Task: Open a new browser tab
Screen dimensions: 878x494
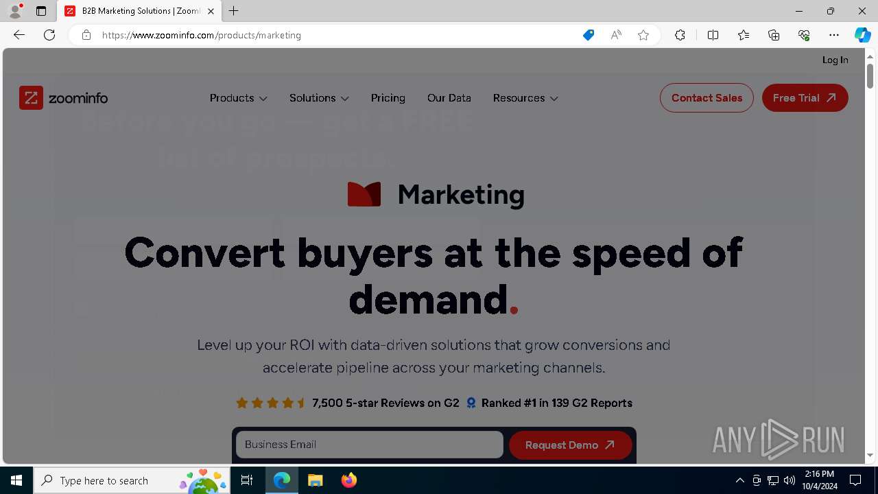Action: 234,11
